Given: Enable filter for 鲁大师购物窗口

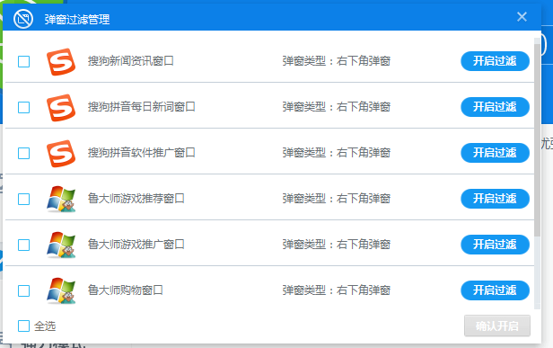Looking at the screenshot, I should [495, 290].
